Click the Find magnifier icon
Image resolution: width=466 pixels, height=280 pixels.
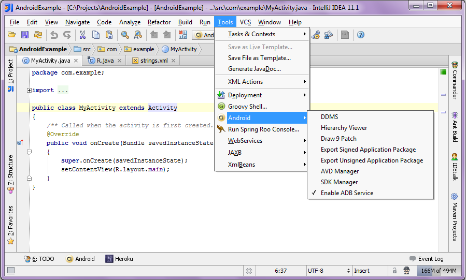tap(125, 35)
